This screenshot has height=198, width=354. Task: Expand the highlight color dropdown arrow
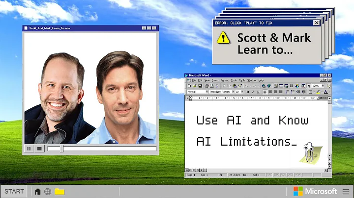tap(322, 92)
